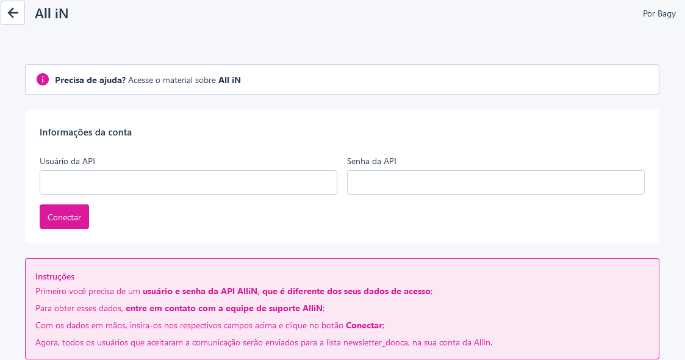Click 'Precisa de ajuda?' text
685x360 pixels.
90,80
